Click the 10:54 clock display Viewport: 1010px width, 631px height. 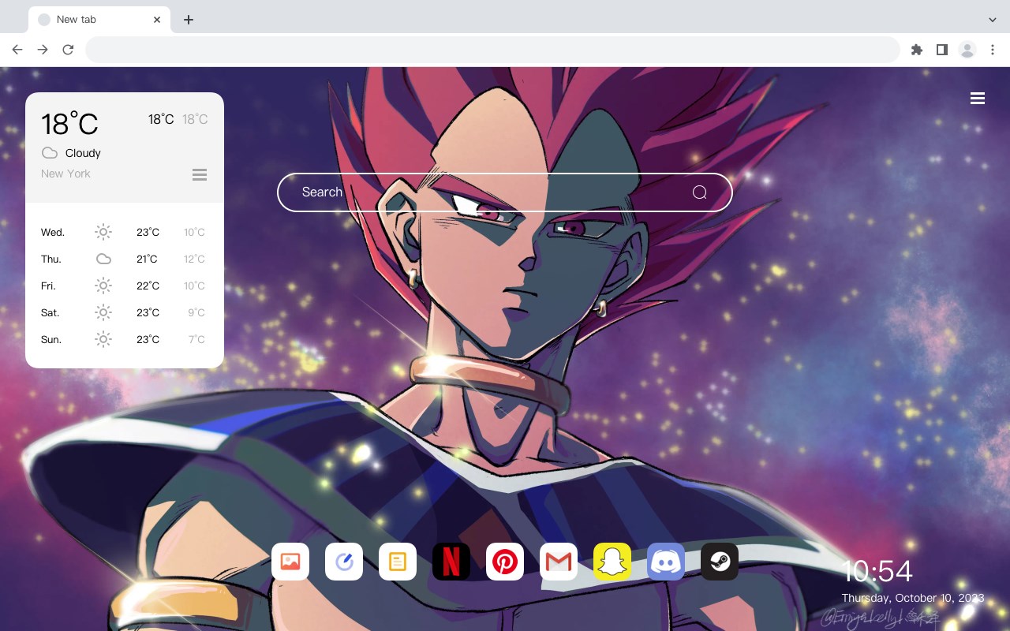point(877,571)
